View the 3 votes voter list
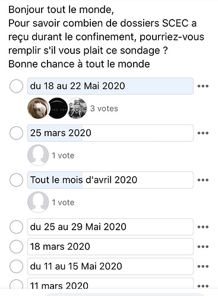 (104, 109)
